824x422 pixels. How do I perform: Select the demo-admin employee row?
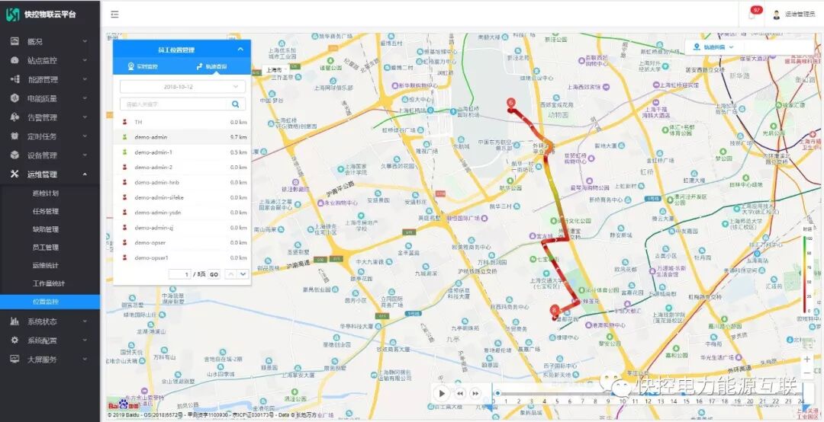(182, 137)
